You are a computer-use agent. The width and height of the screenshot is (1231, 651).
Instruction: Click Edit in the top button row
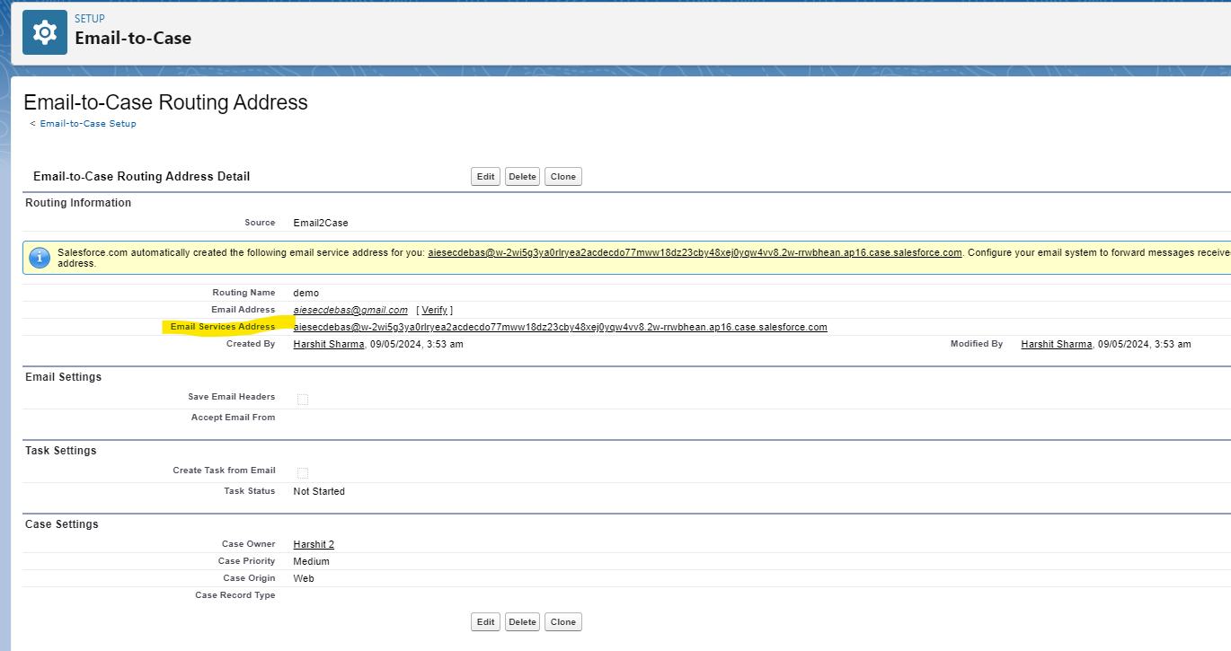(x=485, y=176)
